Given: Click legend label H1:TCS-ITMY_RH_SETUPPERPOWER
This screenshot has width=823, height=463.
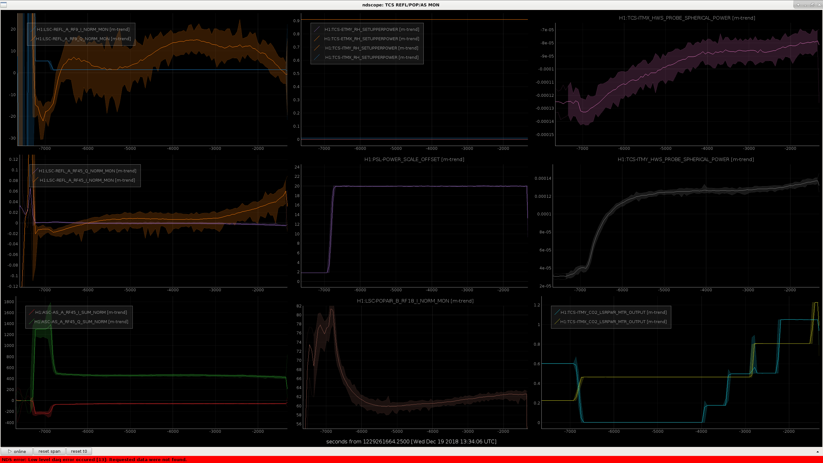Looking at the screenshot, I should coord(372,48).
